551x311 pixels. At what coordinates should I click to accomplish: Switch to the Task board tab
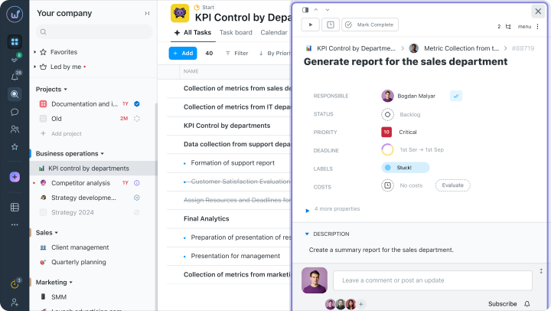236,33
